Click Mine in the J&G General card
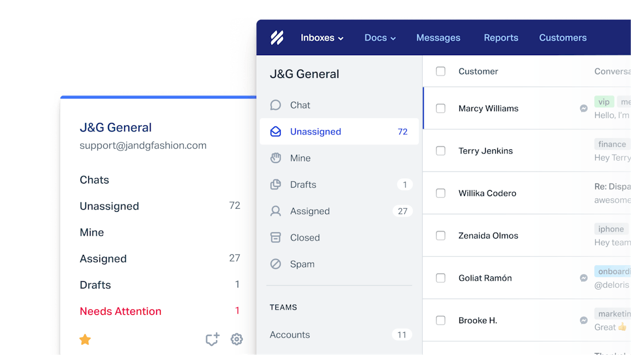 click(x=92, y=233)
